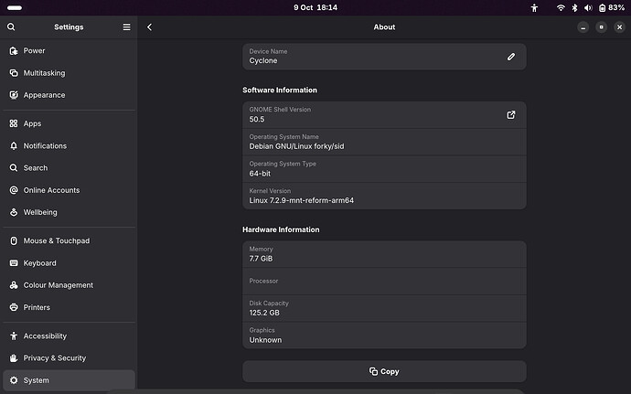Click the Memory 7.7 GiB value
This screenshot has height=394, width=631.
click(261, 259)
